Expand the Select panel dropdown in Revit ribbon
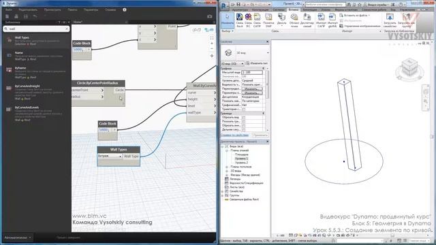Image resolution: width=436 pixels, height=245 pixels. [228, 31]
